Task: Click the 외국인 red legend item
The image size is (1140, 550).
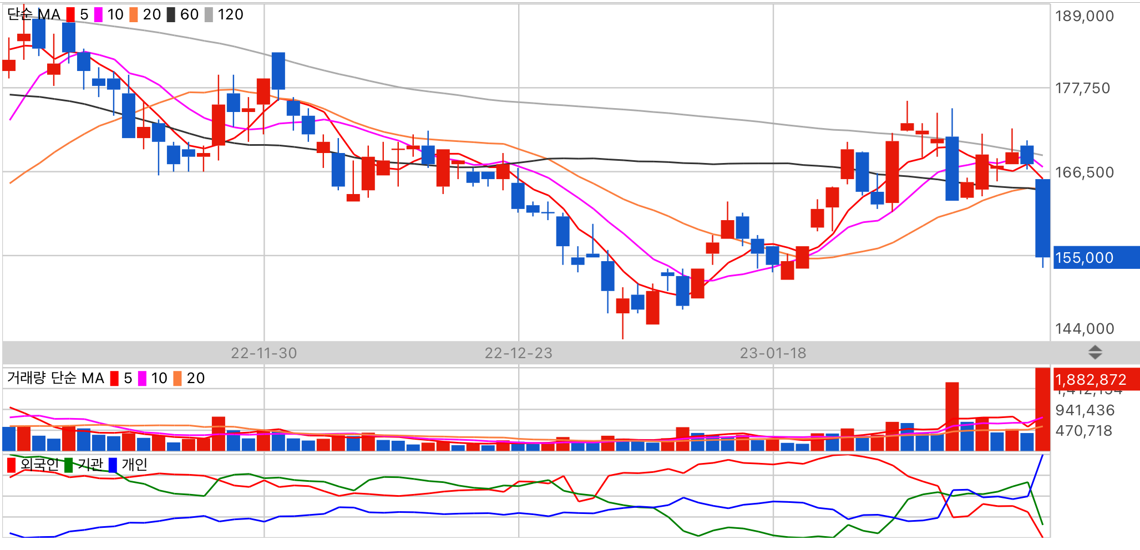Action: (33, 465)
